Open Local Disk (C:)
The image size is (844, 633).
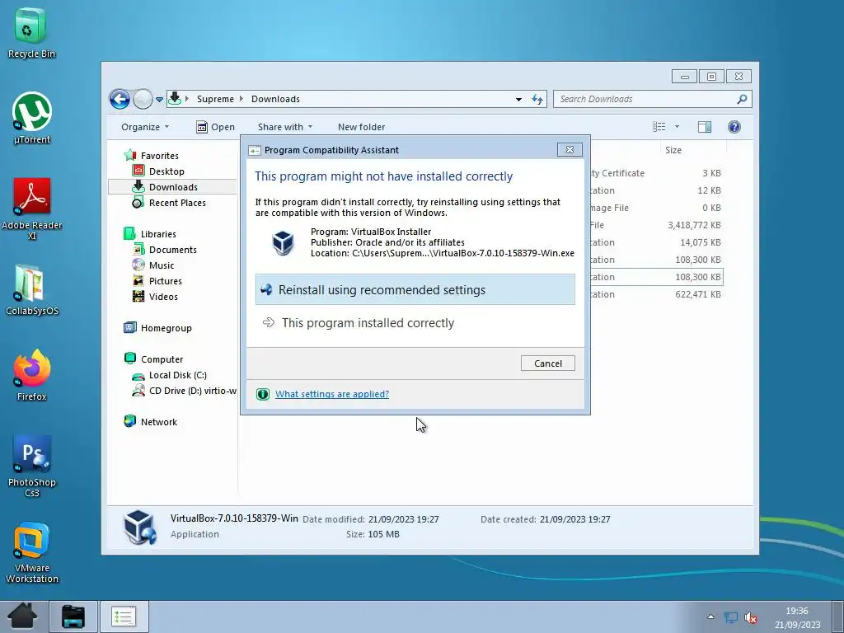pos(170,375)
